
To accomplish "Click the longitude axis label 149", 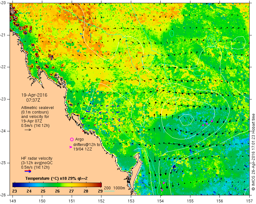I will pyautogui.click(x=12, y=201).
